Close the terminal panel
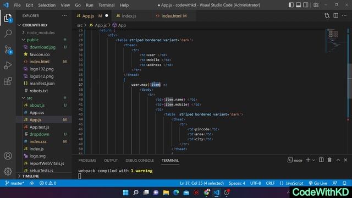 pyautogui.click(x=345, y=160)
